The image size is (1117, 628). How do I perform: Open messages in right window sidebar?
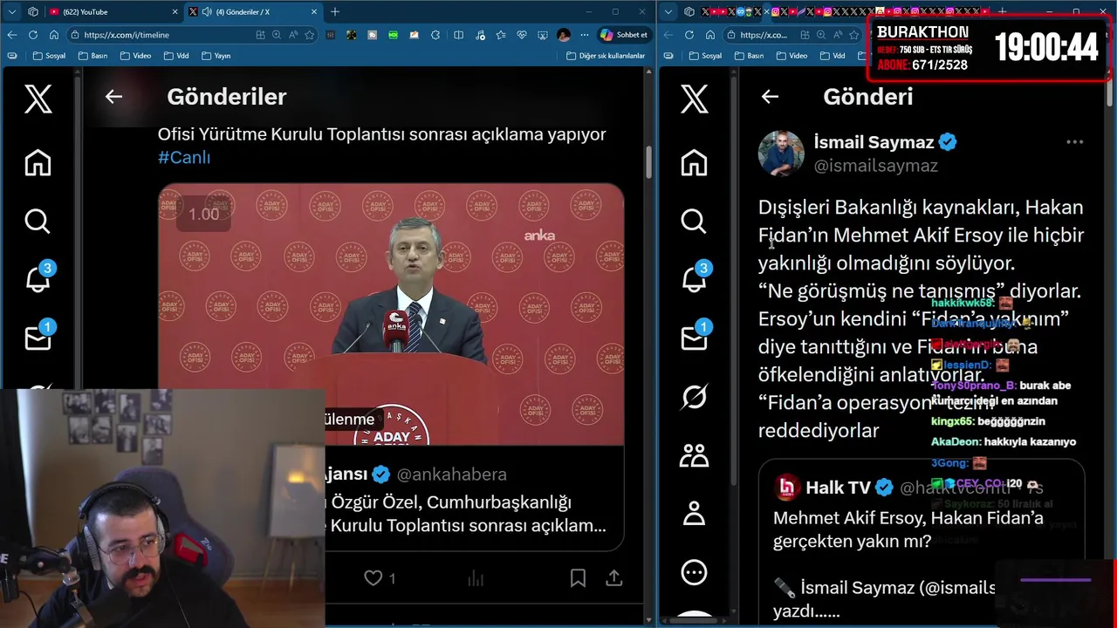pyautogui.click(x=695, y=338)
